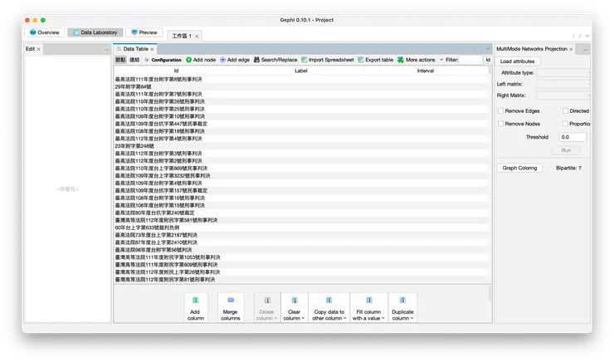This screenshot has height=362, width=614.
Task: Click Copy data to other column
Action: pyautogui.click(x=329, y=308)
